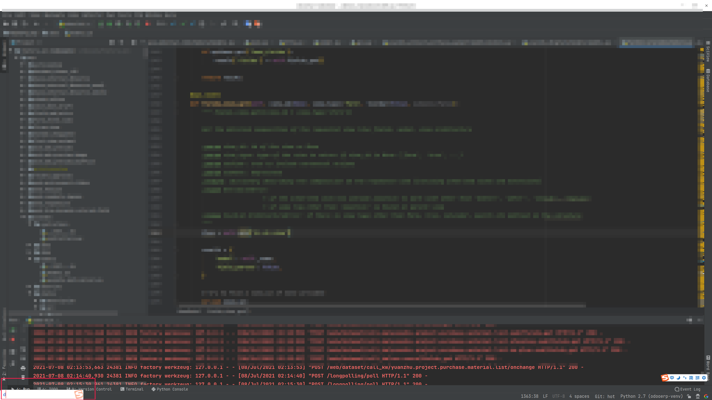
Task: Click the input field containing letter d
Action: point(39,394)
